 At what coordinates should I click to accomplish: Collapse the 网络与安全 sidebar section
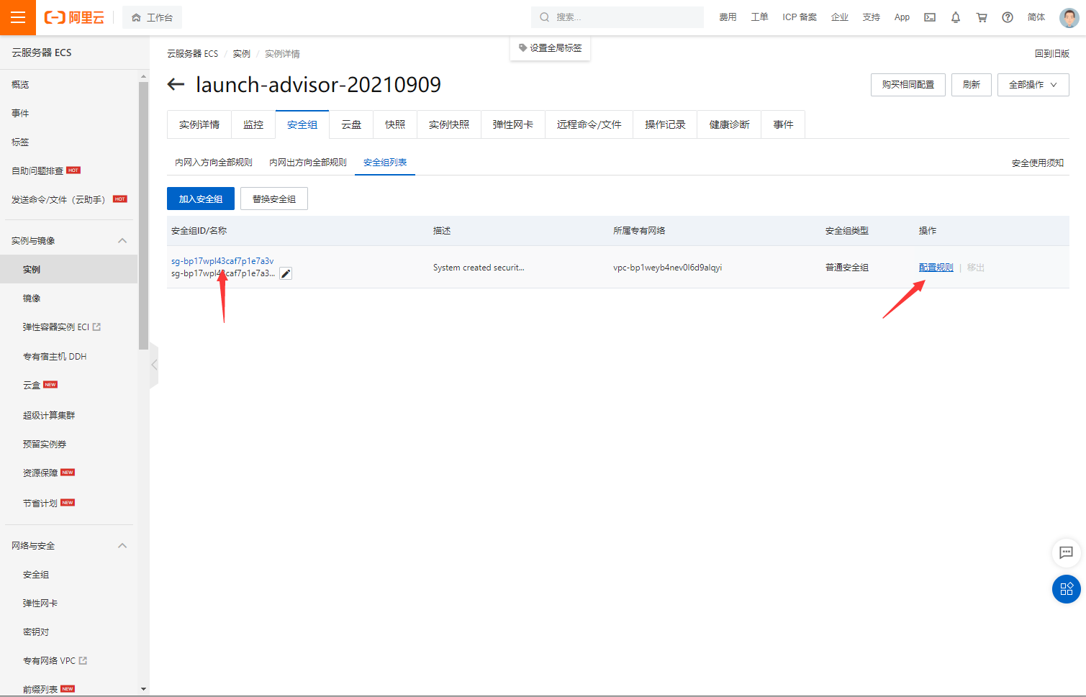[122, 545]
